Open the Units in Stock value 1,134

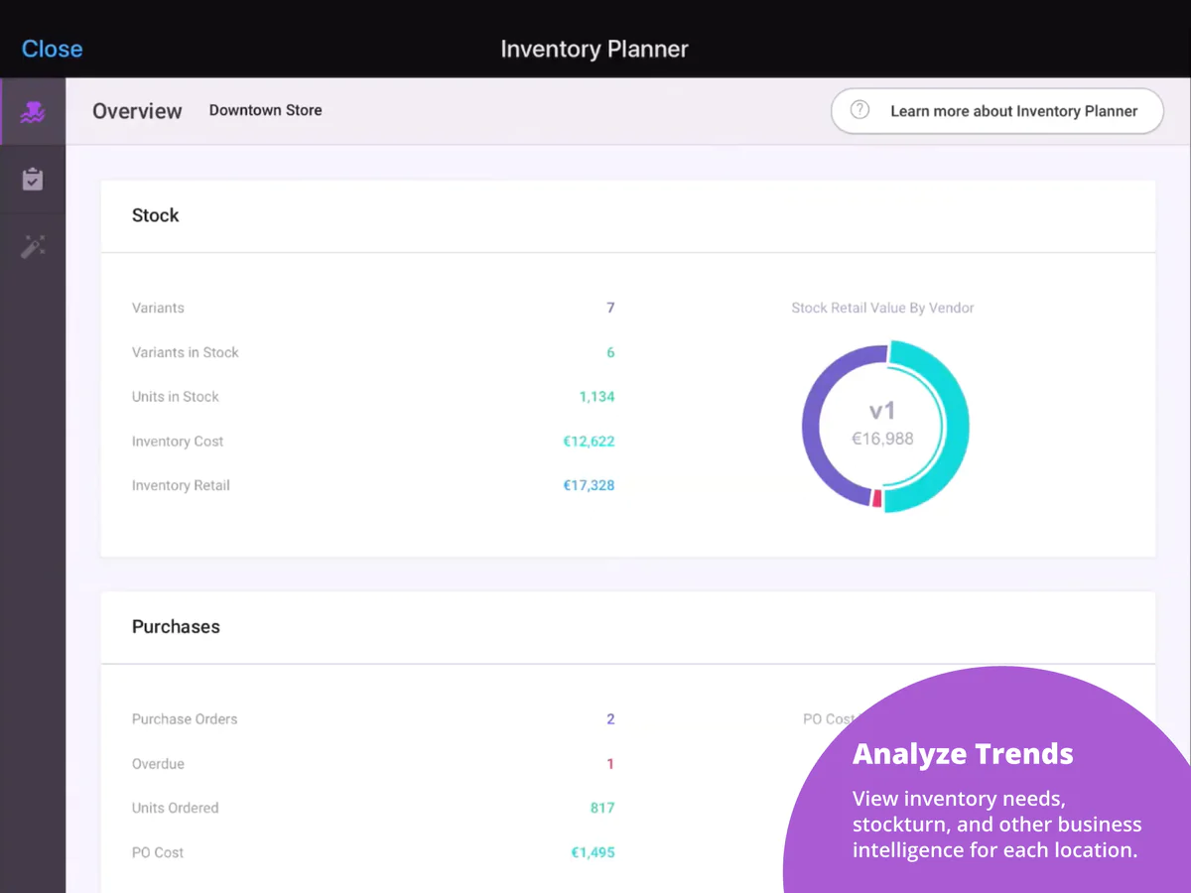(x=596, y=397)
